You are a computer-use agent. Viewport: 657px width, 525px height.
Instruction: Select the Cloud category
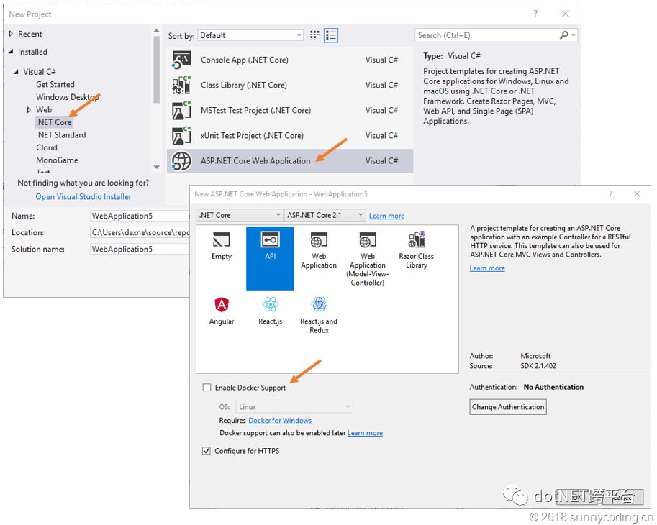[47, 147]
